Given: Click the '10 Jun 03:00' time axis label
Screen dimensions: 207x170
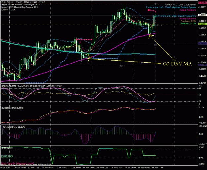Looking at the screenshot, I should [20, 168].
